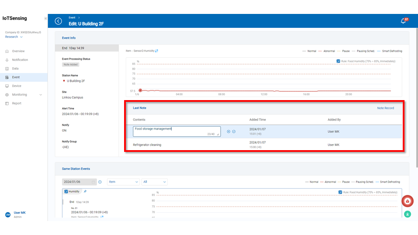Open the Research company dropdown
Viewport: 418px width, 235px height.
14,37
